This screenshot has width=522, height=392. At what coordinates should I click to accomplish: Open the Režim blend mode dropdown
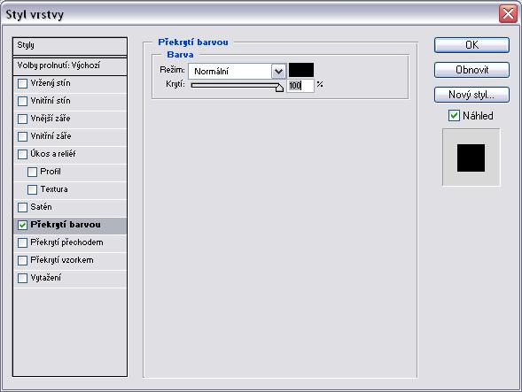pos(237,71)
